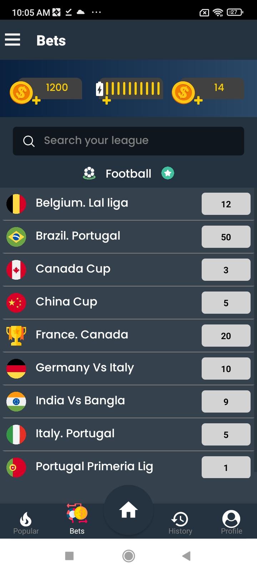Viewport: 257px width, 573px height.
Task: Switch to the History tab
Action: (180, 523)
